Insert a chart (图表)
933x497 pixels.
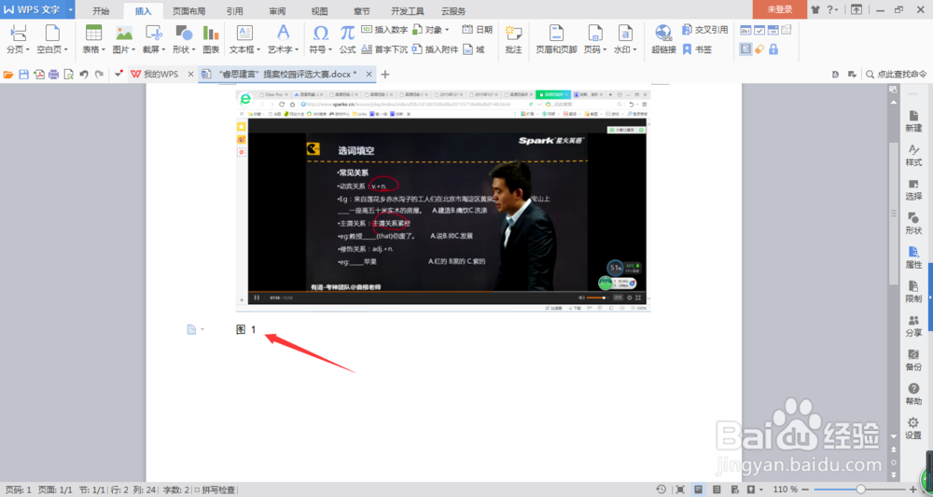pyautogui.click(x=211, y=40)
